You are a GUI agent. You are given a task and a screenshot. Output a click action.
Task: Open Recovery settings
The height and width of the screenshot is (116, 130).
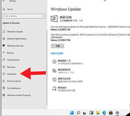point(9,67)
